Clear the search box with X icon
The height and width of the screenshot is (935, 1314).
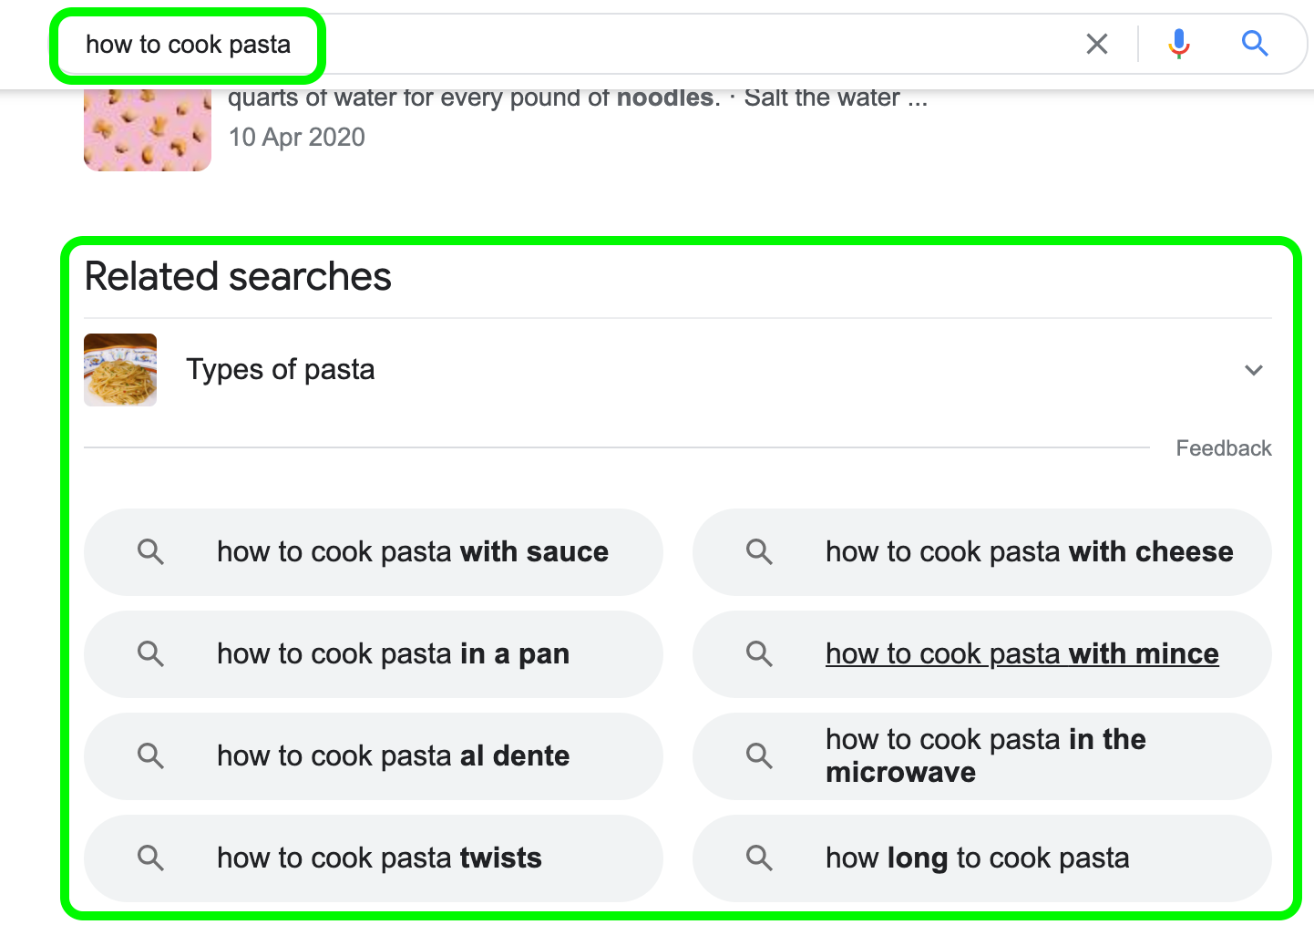pyautogui.click(x=1097, y=44)
